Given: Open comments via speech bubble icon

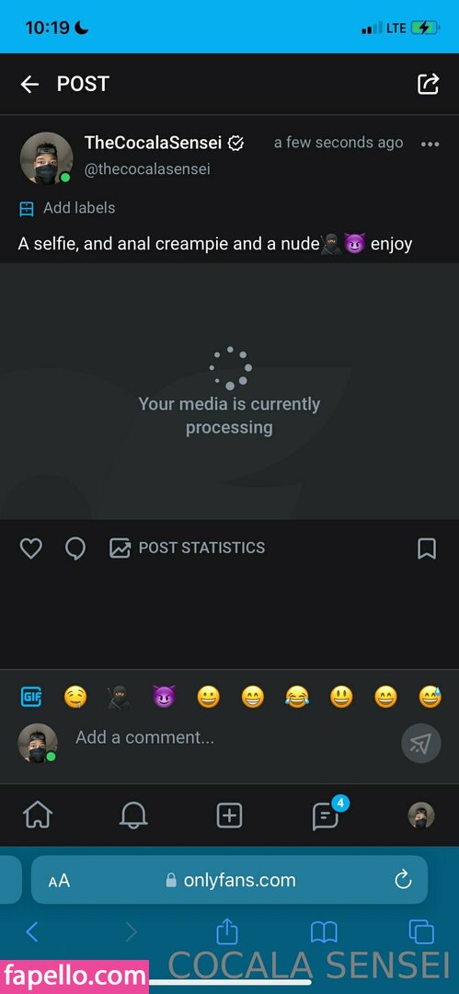Looking at the screenshot, I should (x=75, y=549).
